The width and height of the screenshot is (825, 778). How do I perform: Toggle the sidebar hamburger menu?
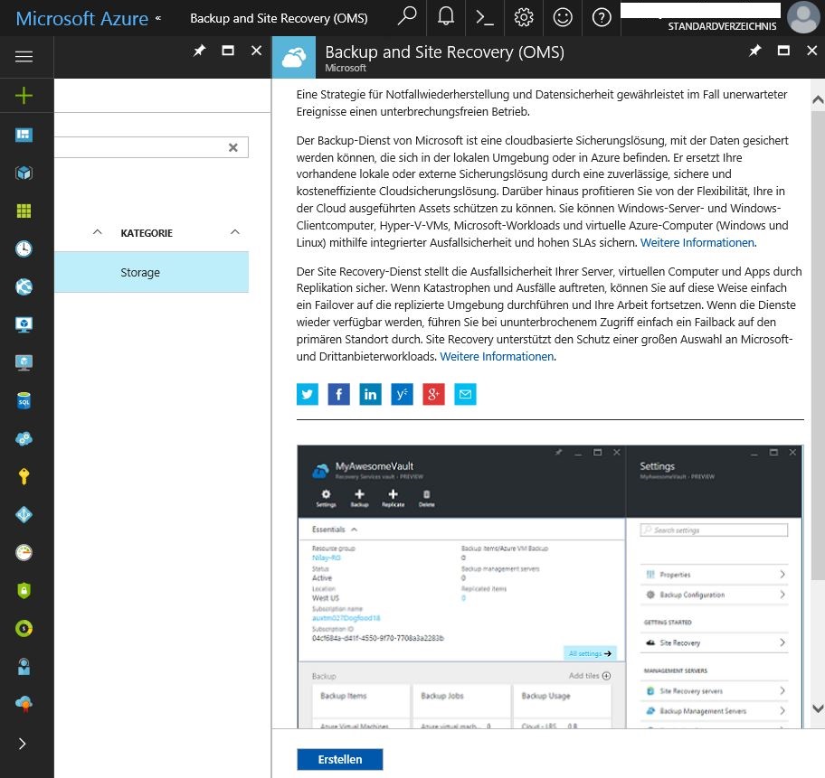tap(24, 56)
